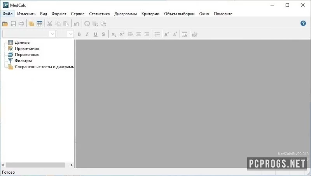The height and width of the screenshot is (176, 311).
Task: Click right arrow of sidebar scrollbar
Action: tap(72, 165)
